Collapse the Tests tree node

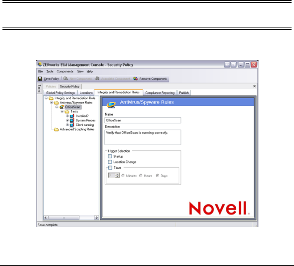coord(62,112)
